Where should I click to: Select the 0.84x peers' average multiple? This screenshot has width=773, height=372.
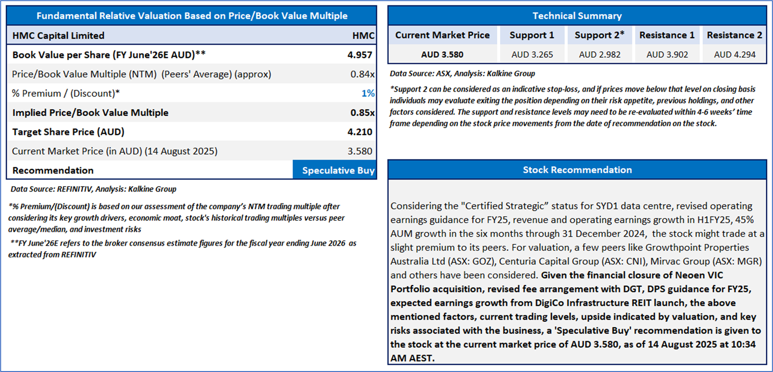[x=362, y=74]
